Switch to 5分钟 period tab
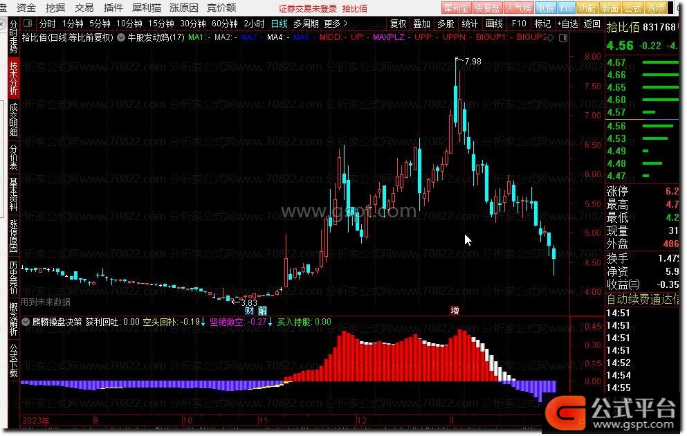687x436 pixels. pos(100,24)
